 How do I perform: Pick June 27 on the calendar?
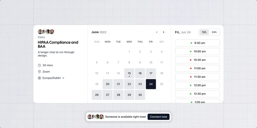[x=108, y=95]
